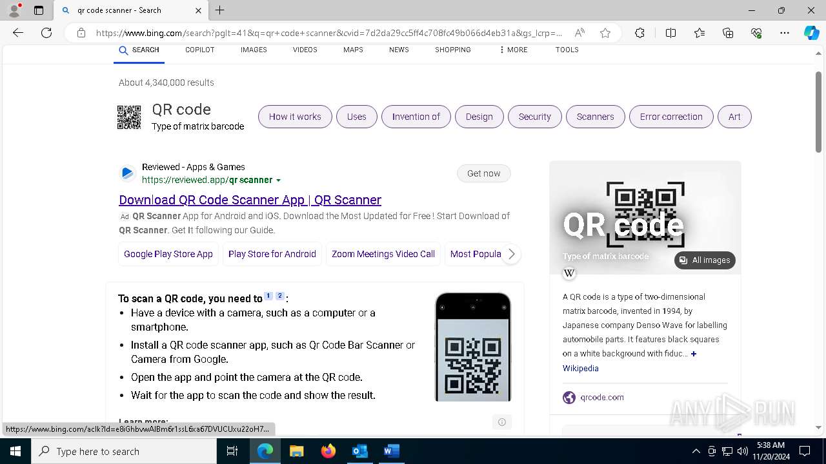
Task: Click the Security chip
Action: (535, 117)
